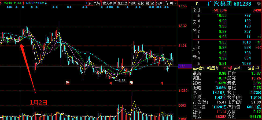Click the 叠 overlay button
The height and width of the screenshot is (120, 262).
(147, 3)
